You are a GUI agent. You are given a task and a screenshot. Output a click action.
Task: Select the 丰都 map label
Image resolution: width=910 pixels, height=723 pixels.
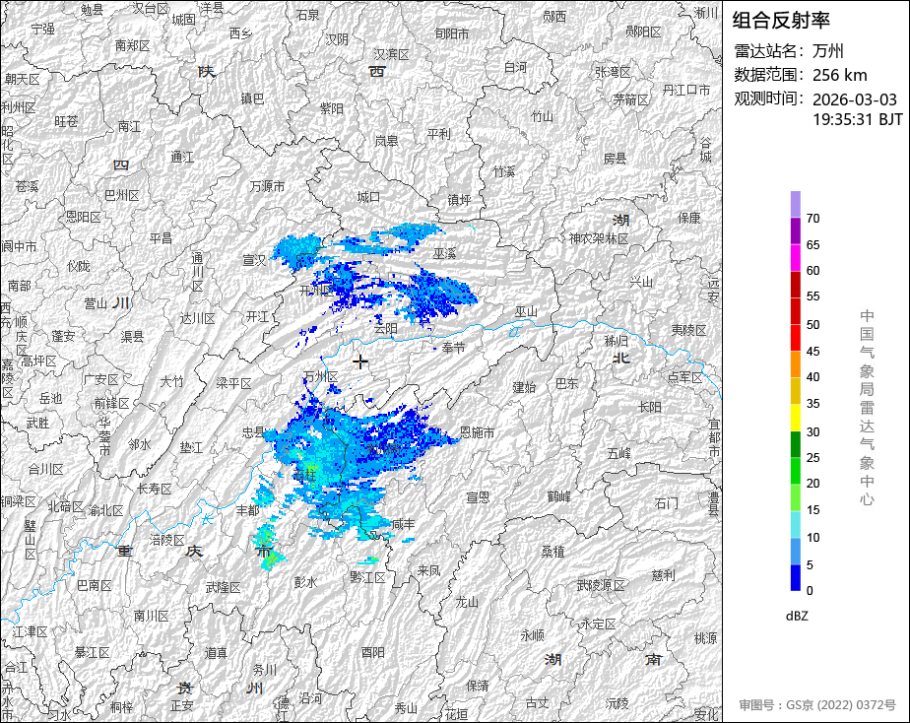coord(248,510)
